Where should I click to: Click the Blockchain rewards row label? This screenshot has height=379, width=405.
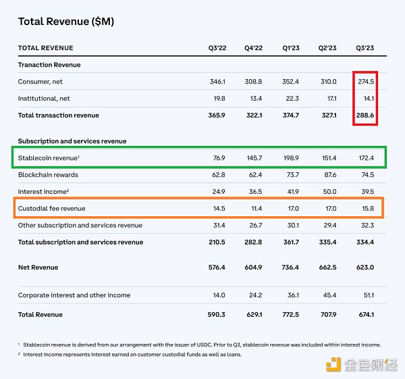point(49,176)
